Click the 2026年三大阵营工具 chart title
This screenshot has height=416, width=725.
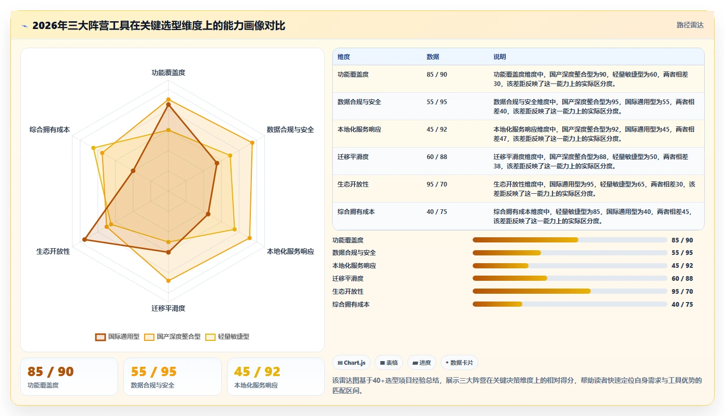(x=159, y=25)
